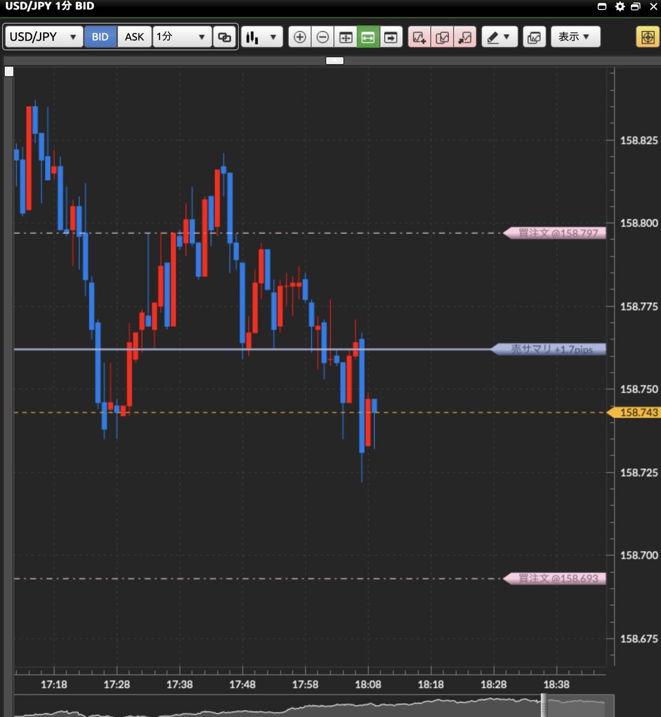
Task: Switch chart to BID price
Action: click(x=100, y=36)
